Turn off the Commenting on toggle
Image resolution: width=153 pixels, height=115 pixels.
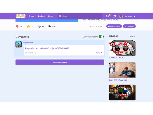pos(101,37)
